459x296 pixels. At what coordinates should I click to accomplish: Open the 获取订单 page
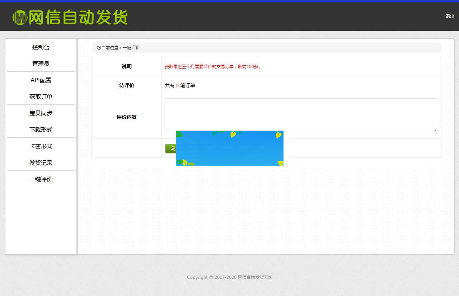pyautogui.click(x=41, y=97)
